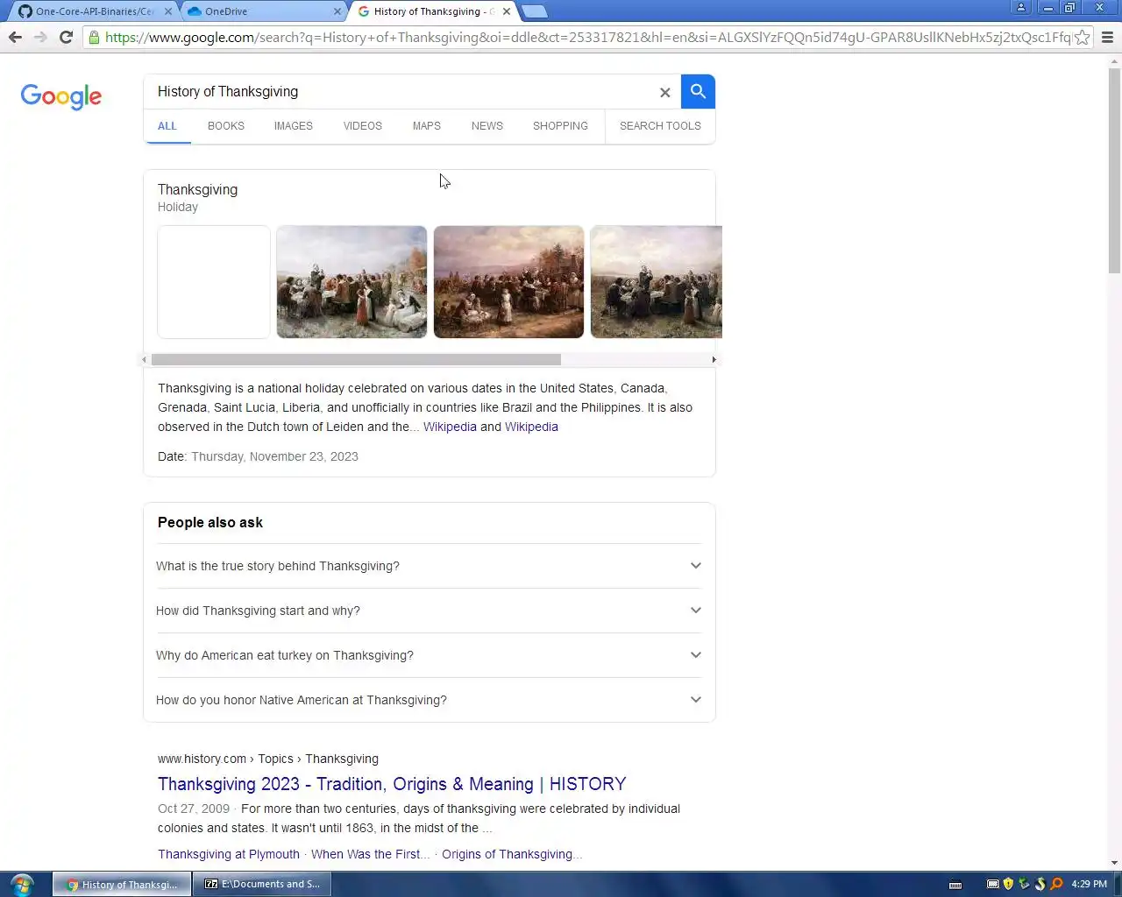
Task: Click the orange magnifier tray icon
Action: point(1056,884)
